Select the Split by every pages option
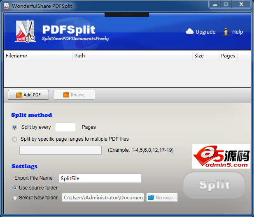Screen dimensions: 254x217 [14, 127]
